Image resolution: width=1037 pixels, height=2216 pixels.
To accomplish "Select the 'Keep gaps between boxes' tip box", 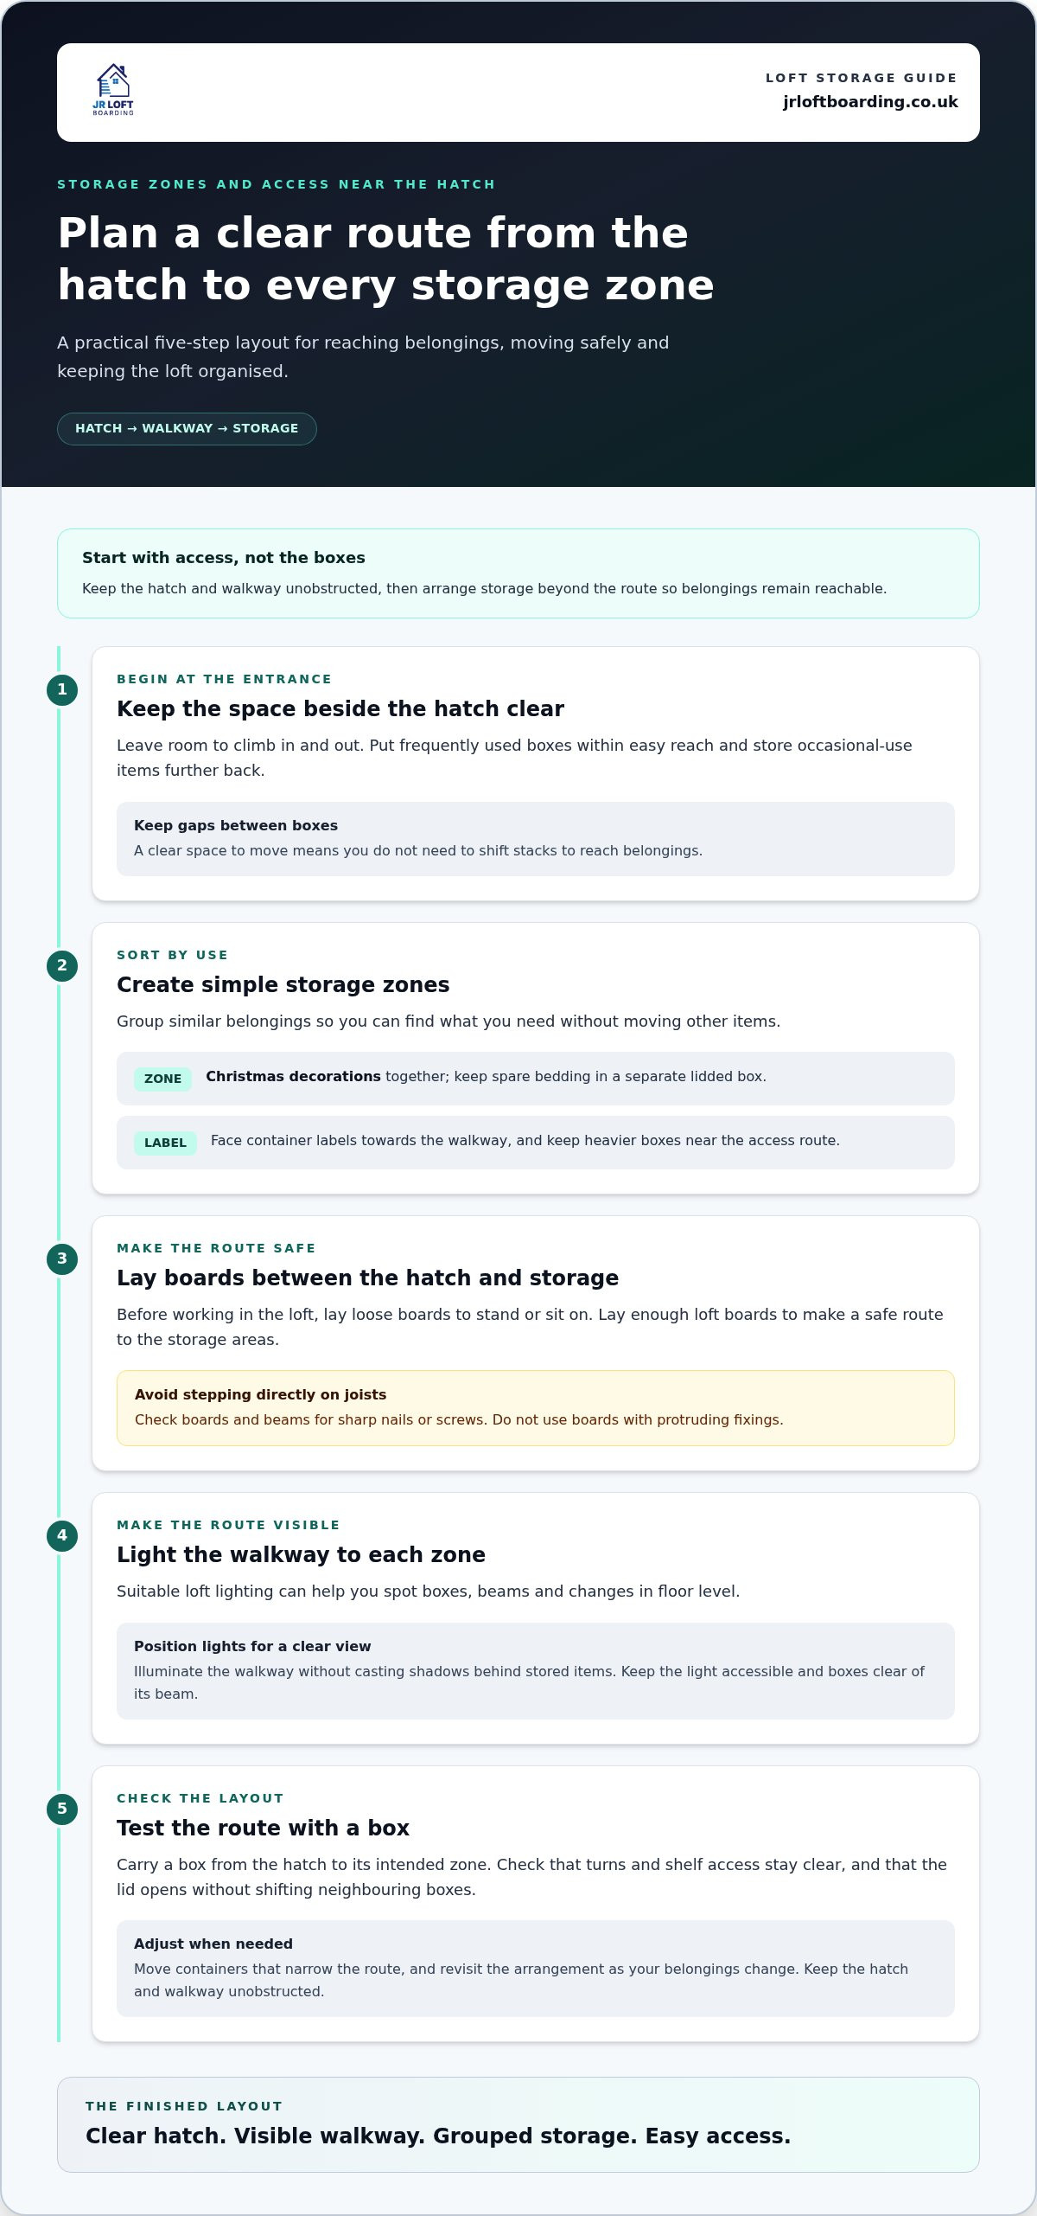I will click(x=536, y=839).
